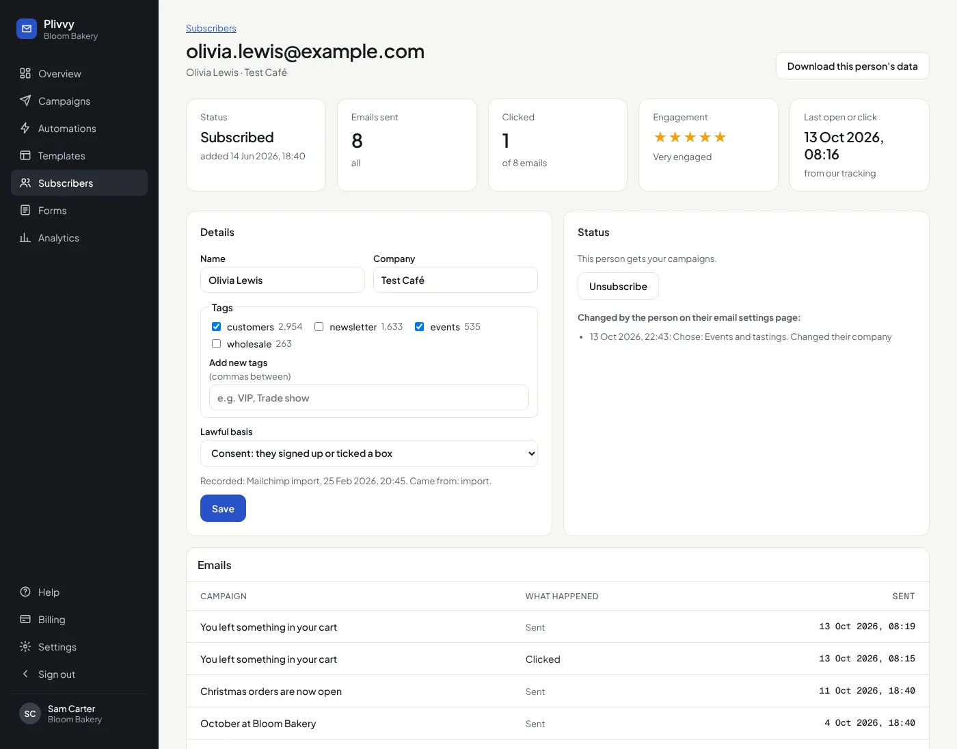Select Templates in the sidebar
Image resolution: width=957 pixels, height=749 pixels.
point(79,155)
